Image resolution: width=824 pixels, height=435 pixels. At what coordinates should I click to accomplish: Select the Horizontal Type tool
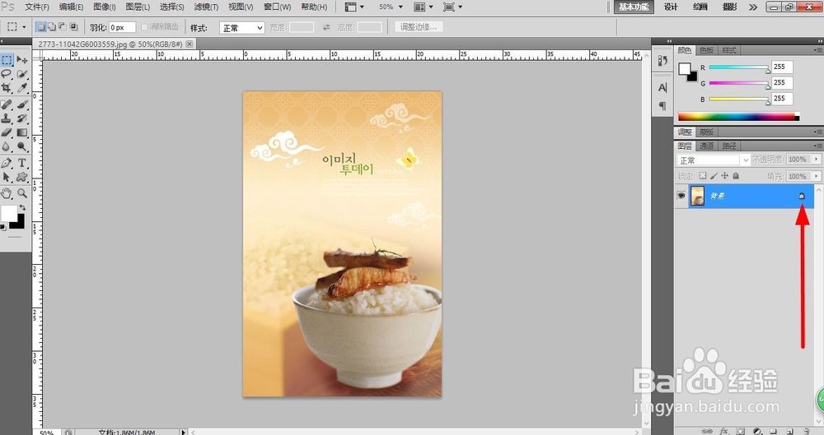(x=22, y=163)
